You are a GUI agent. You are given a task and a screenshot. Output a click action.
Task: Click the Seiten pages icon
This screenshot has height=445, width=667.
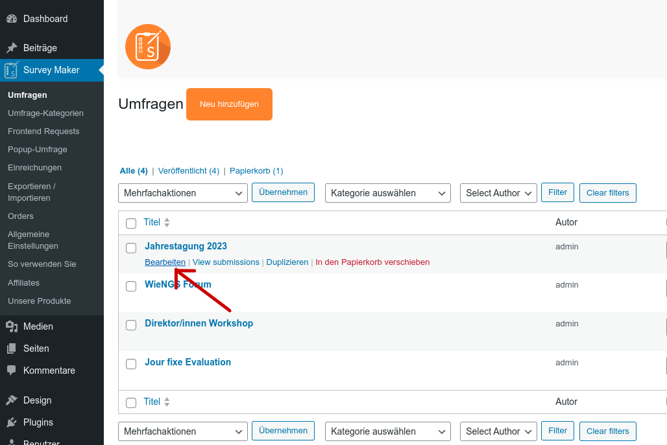11,348
